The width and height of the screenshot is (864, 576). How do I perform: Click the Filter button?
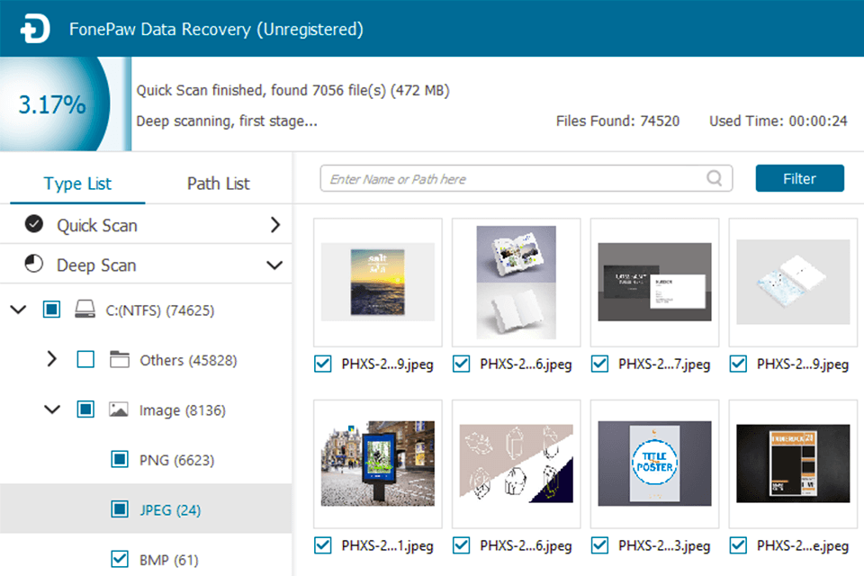[799, 178]
